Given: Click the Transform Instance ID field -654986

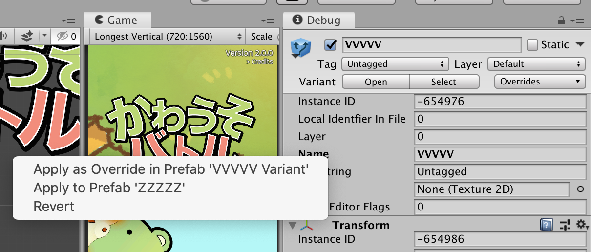Looking at the screenshot, I should coord(500,239).
